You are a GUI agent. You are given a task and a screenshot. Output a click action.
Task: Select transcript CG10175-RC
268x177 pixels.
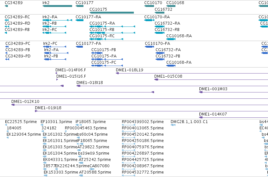106,39
